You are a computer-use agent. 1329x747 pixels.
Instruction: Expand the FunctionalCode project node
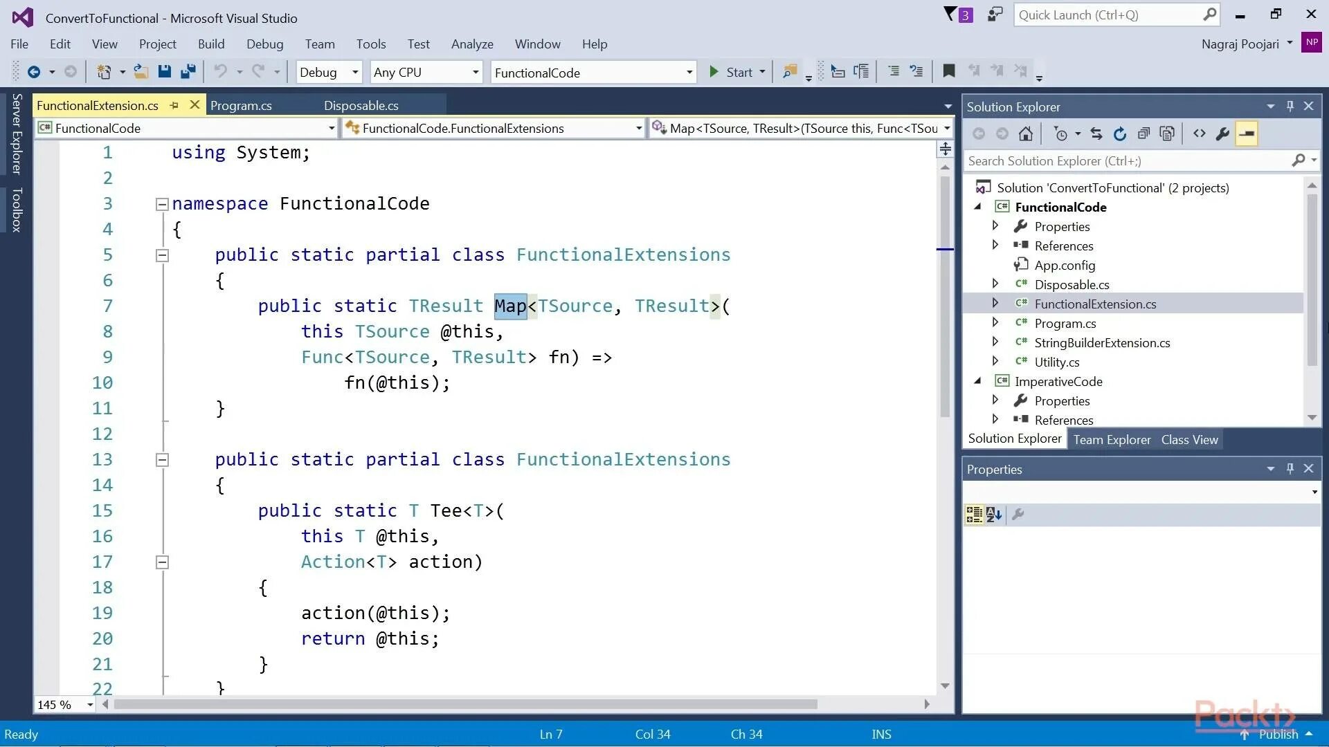(977, 207)
